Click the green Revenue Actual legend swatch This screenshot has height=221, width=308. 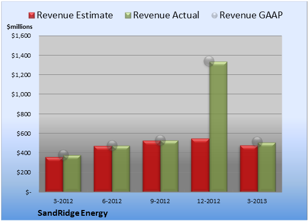click(x=128, y=16)
